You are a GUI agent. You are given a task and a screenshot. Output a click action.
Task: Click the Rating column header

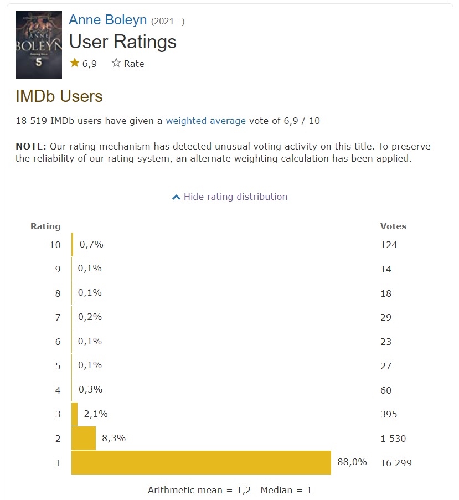pyautogui.click(x=45, y=226)
